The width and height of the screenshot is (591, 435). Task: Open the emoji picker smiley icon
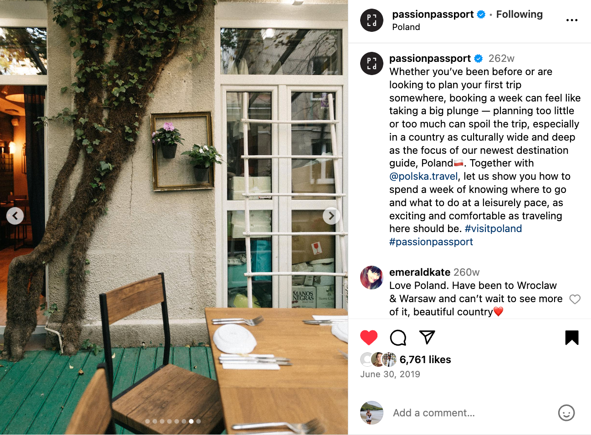[x=566, y=413]
